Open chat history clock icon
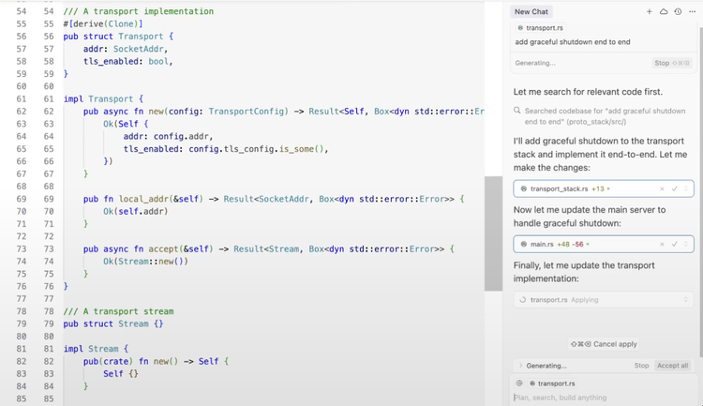The width and height of the screenshot is (703, 406). tap(677, 11)
